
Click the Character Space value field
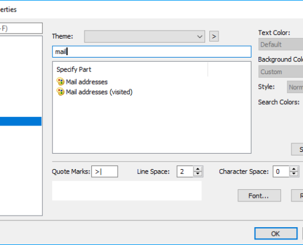(281, 171)
